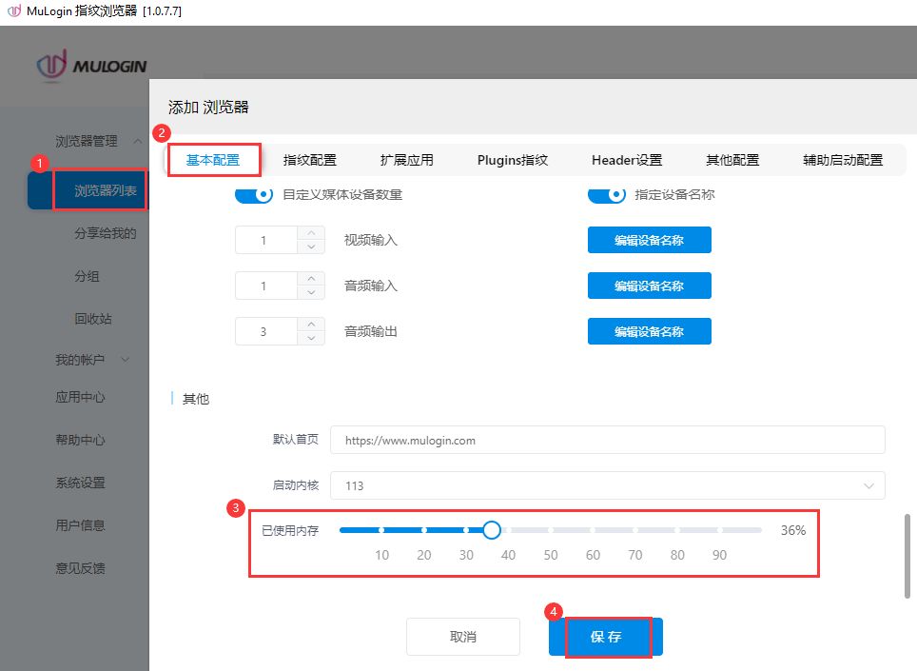Screen dimensions: 917x671
Task: Decrease 视频输入 count with down arrow
Action: point(311,247)
